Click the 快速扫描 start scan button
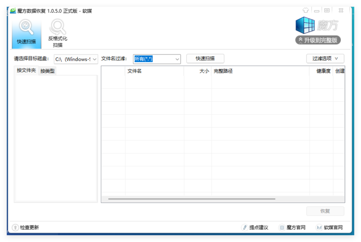 pos(205,58)
